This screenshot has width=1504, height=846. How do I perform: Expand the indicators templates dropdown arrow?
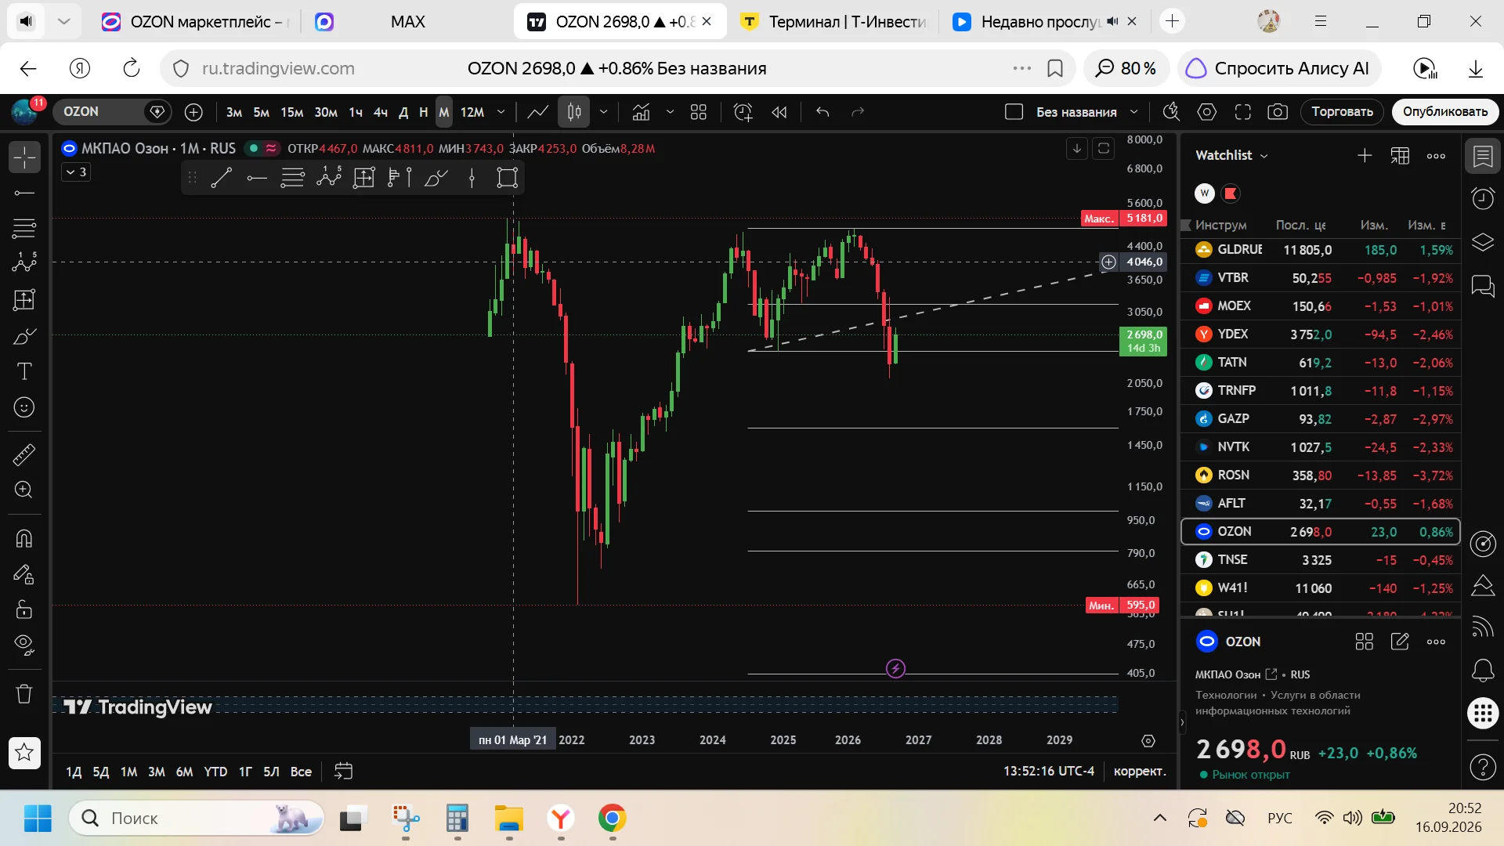pos(670,112)
